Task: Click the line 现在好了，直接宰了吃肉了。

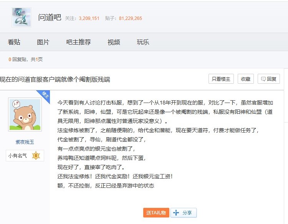Action: pos(92,167)
